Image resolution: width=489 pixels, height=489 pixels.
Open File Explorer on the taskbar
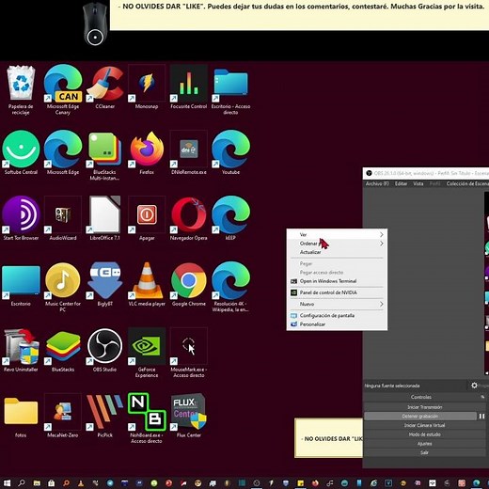(37, 482)
